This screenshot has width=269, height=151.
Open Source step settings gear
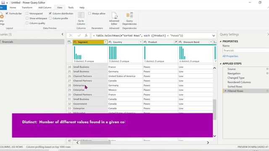[x=267, y=69]
